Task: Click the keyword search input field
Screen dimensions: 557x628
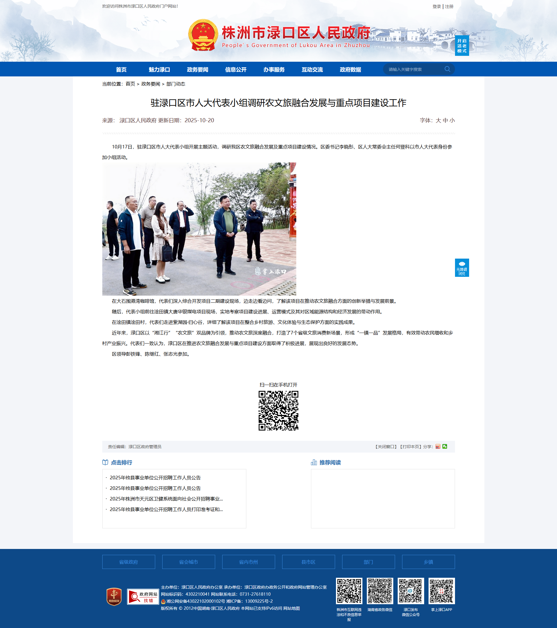Action: pos(413,69)
